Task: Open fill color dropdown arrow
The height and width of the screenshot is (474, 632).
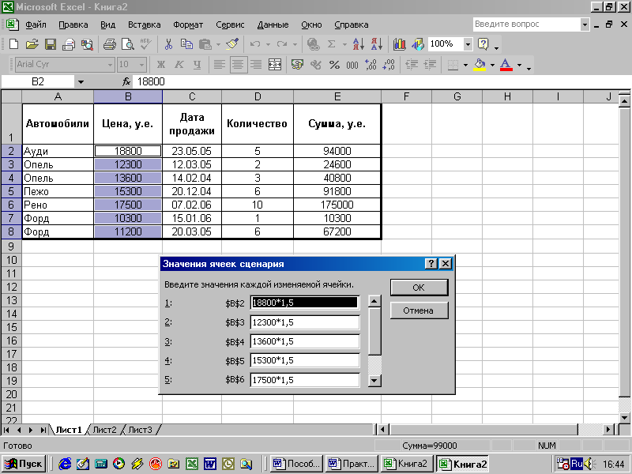Action: [x=492, y=65]
